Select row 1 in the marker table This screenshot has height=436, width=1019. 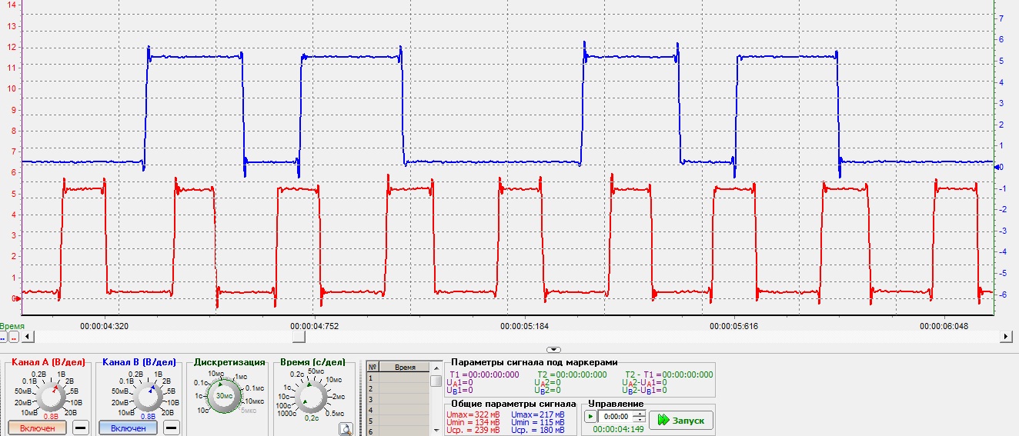pyautogui.click(x=398, y=378)
